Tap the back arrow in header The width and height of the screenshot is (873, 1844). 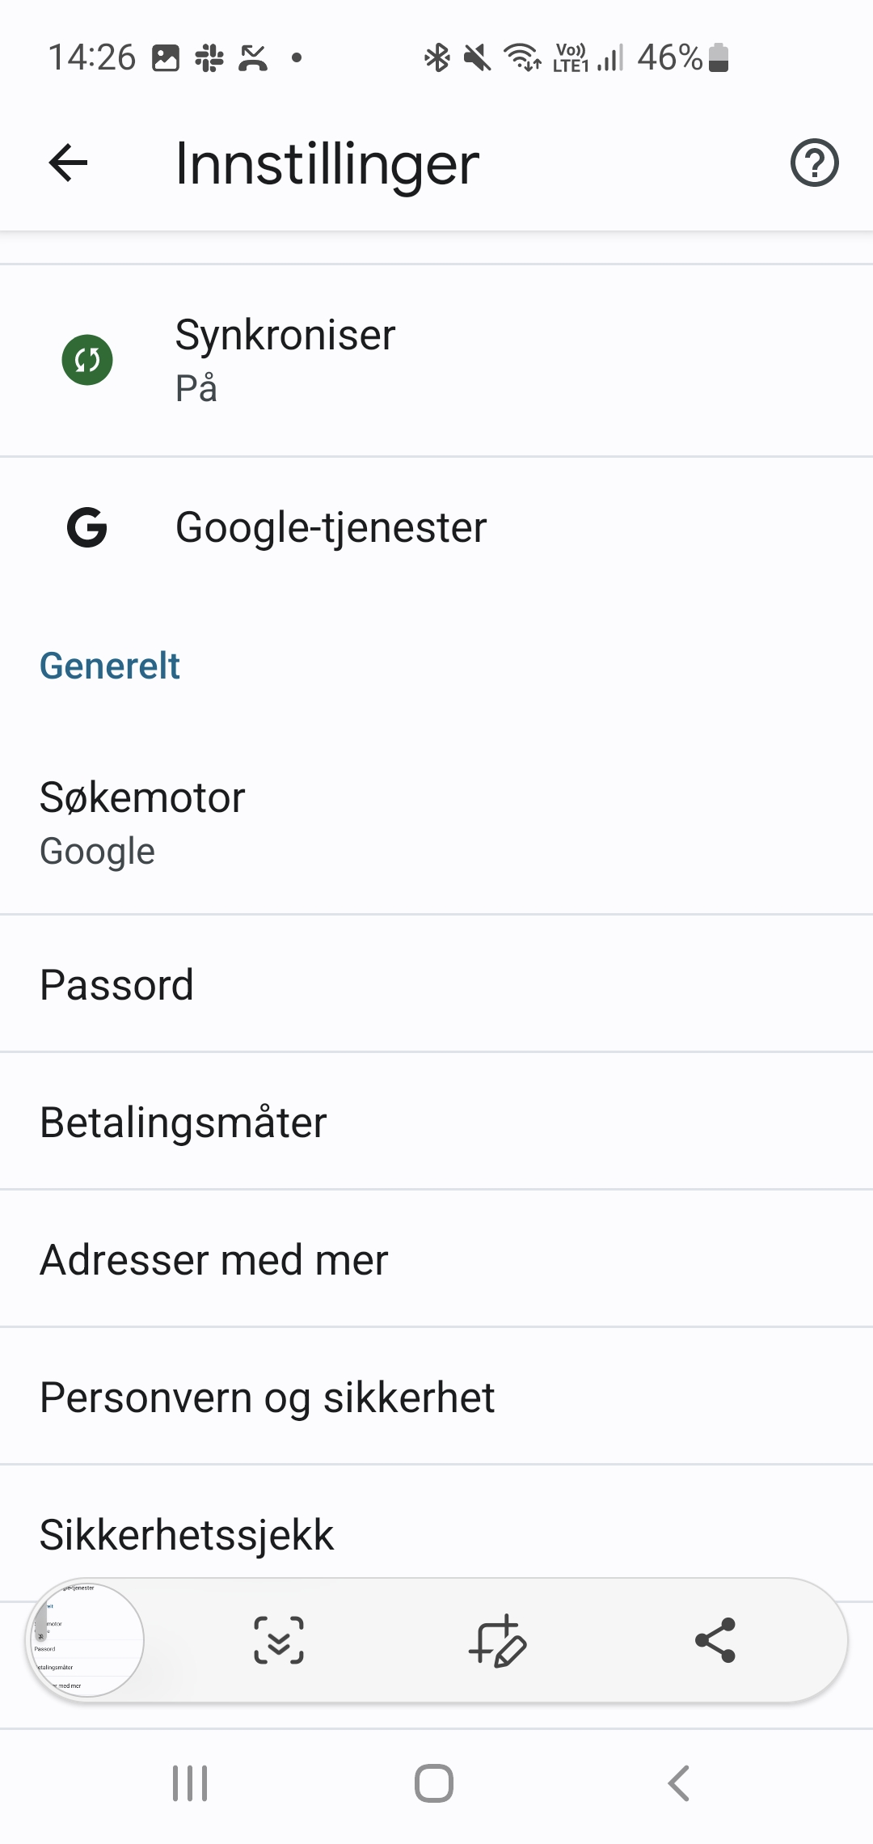69,163
